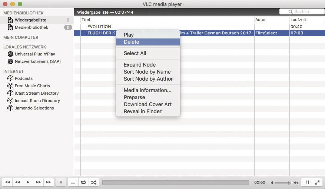Viewport: 325px width, 189px height.
Task: Click the MEIN COMPUTER section header
Action: pos(21,37)
